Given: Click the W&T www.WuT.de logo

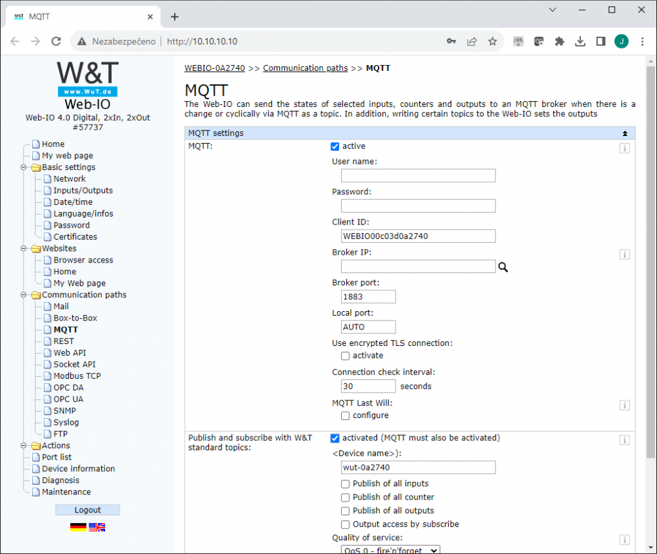Looking at the screenshot, I should click(87, 78).
